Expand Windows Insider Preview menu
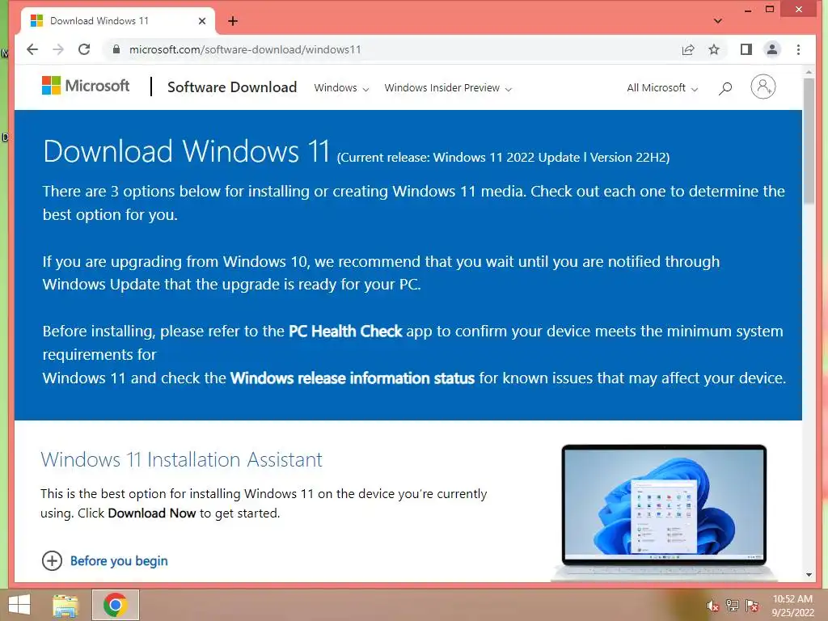 point(448,88)
